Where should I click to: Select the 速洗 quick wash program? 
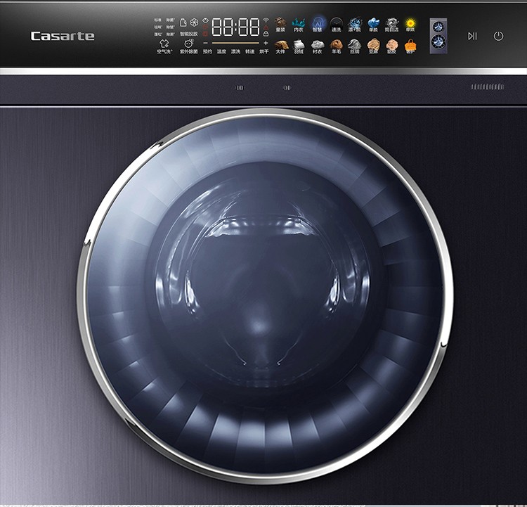336,25
